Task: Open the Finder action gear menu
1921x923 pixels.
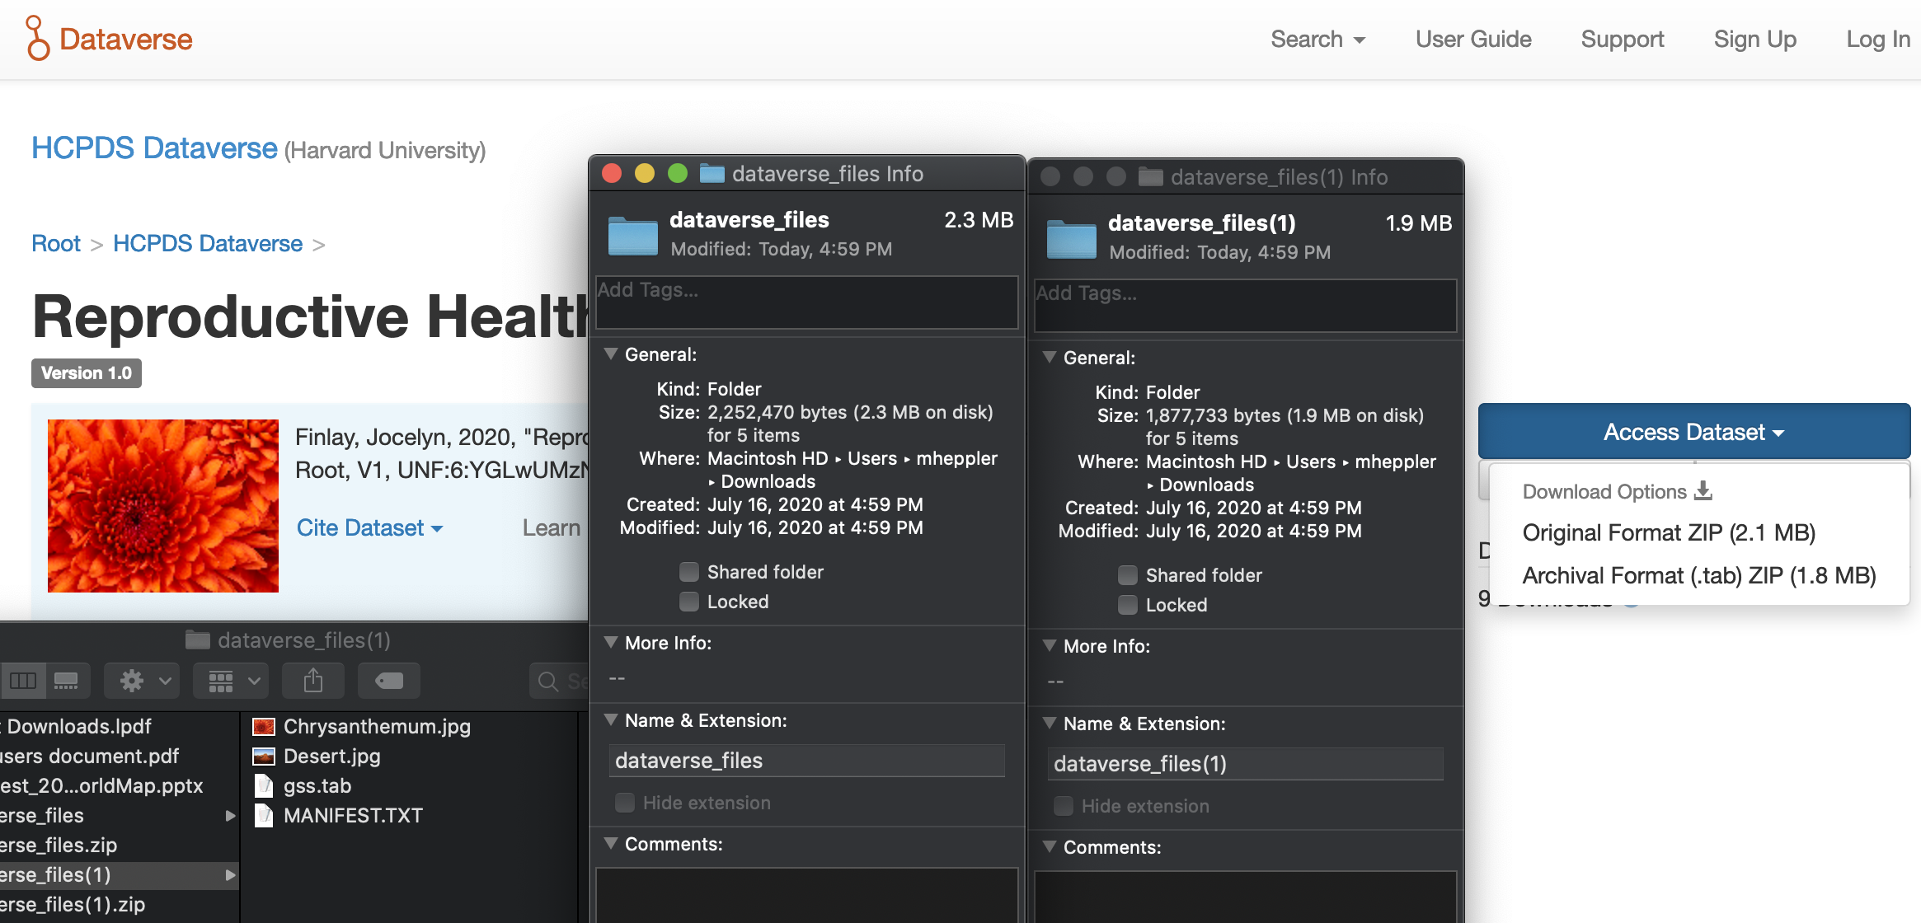Action: (142, 681)
